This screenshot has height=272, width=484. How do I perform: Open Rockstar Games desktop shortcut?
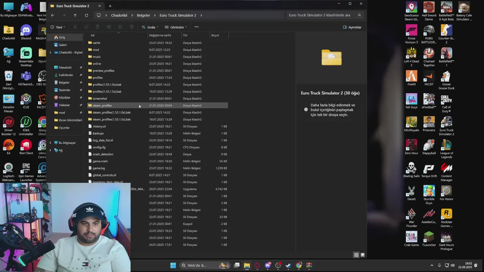tap(446, 218)
